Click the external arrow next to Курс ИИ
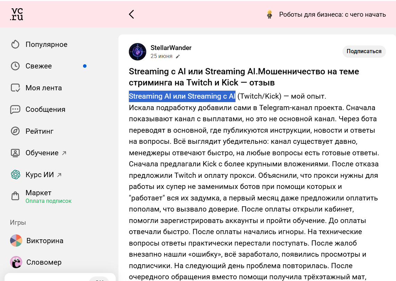Image resolution: width=396 pixels, height=281 pixels. point(59,175)
